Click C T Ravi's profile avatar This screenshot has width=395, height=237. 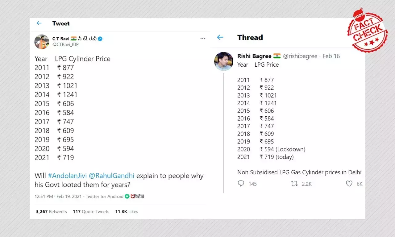42,42
